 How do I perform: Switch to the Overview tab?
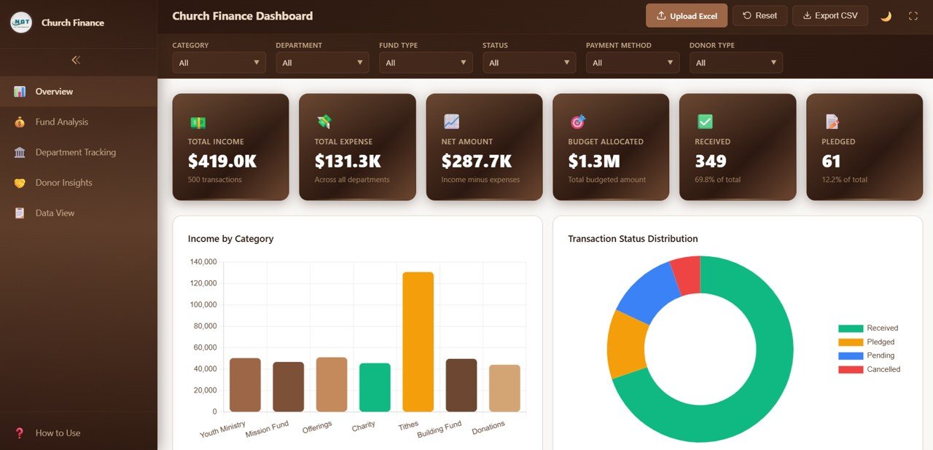53,91
